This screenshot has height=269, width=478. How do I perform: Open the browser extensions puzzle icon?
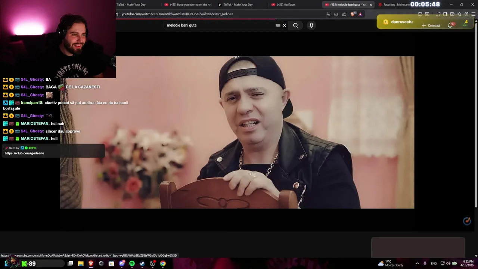[x=420, y=14]
